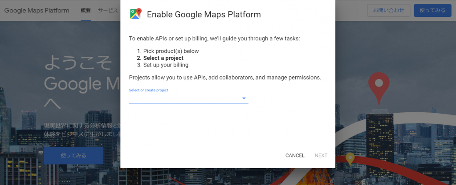Open the Select or create project dropdown arrow

pyautogui.click(x=244, y=98)
